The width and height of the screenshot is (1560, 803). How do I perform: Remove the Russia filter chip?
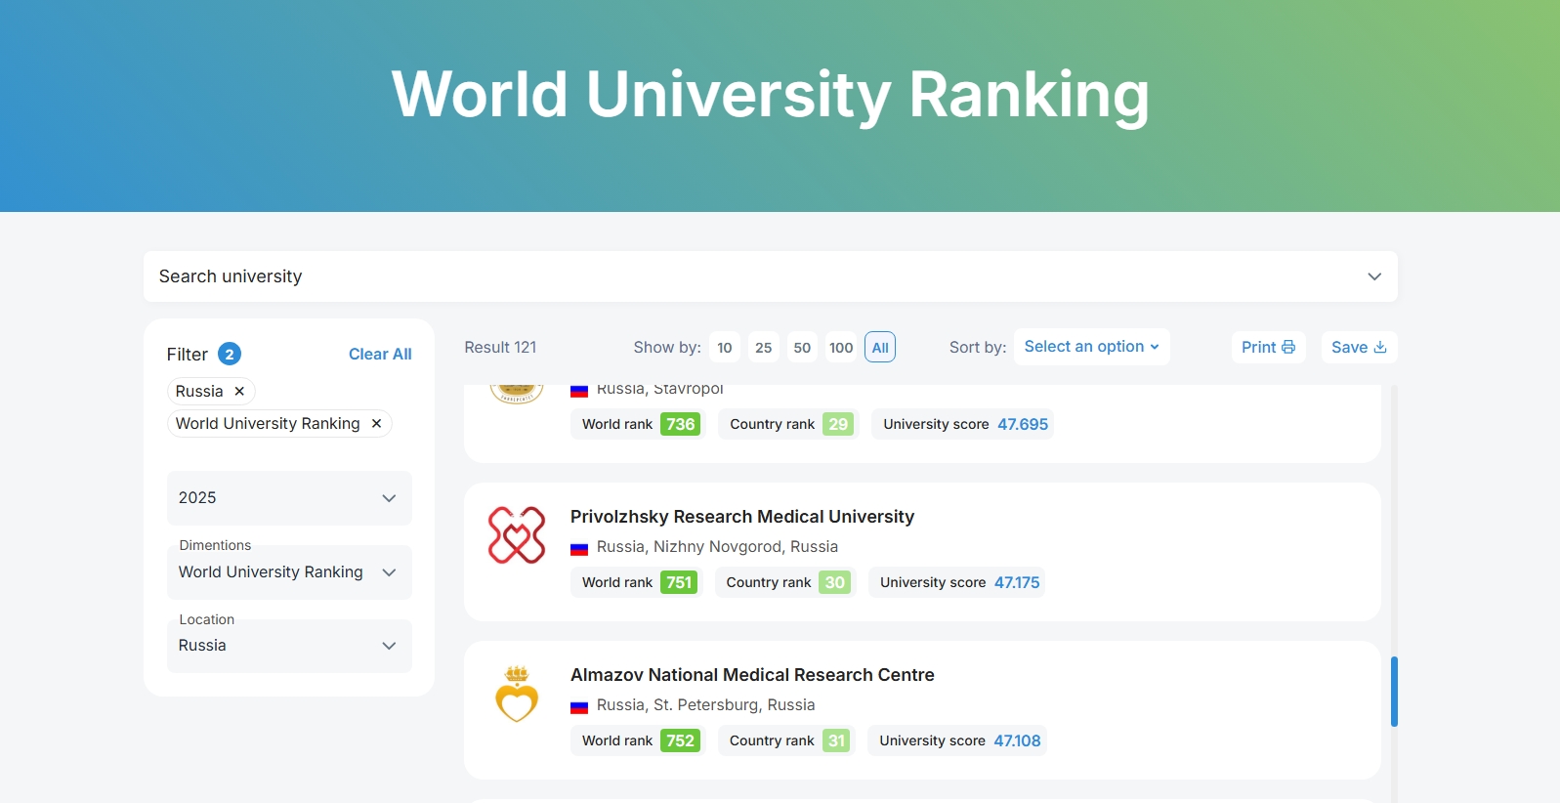pyautogui.click(x=239, y=391)
